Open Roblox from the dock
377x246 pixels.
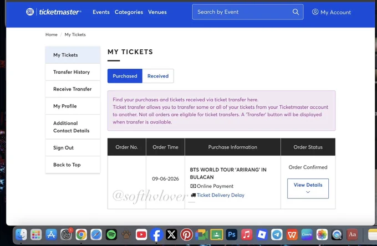tap(262, 234)
